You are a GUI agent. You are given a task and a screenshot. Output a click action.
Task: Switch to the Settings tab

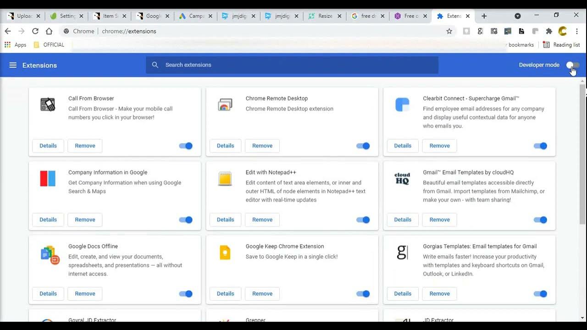(67, 16)
